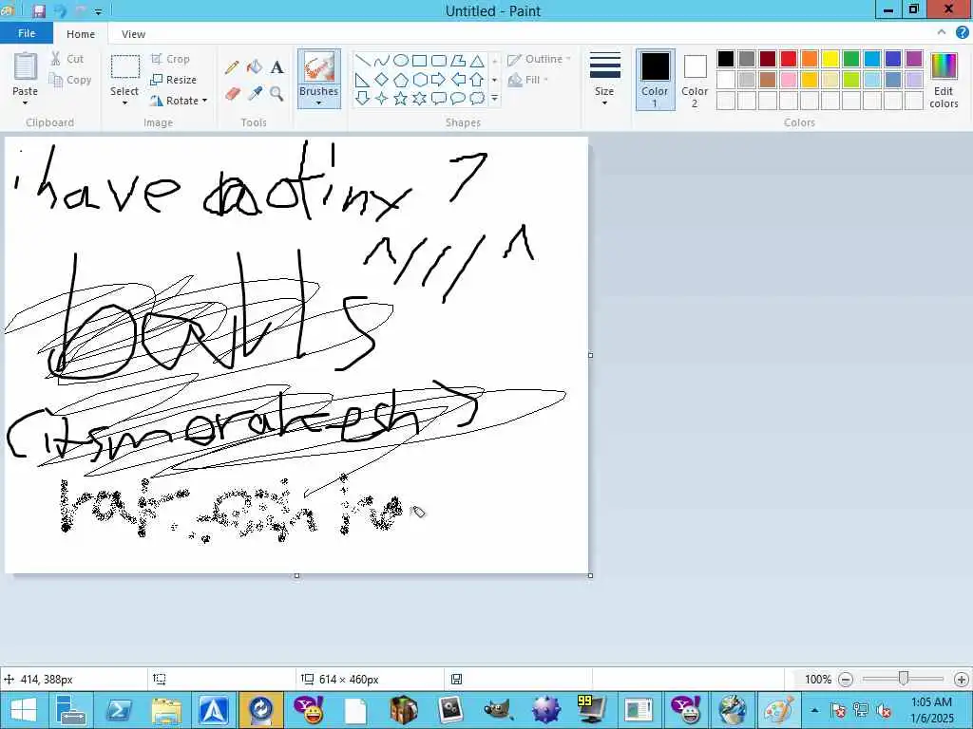Open the Customize Quick Access Toolbar arrow
This screenshot has height=729, width=973.
[99, 11]
